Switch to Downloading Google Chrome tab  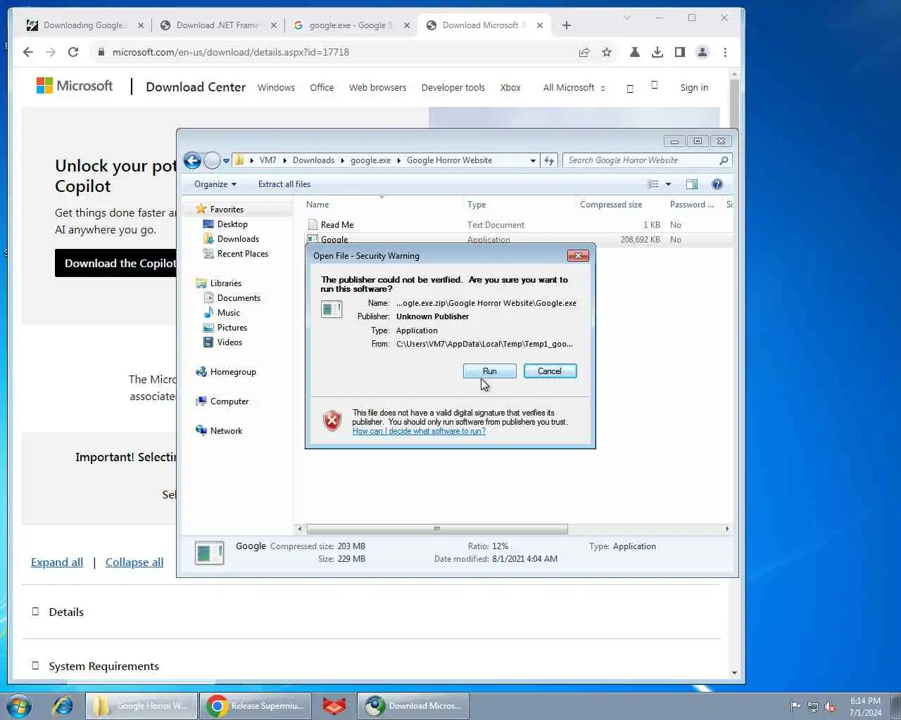[85, 25]
